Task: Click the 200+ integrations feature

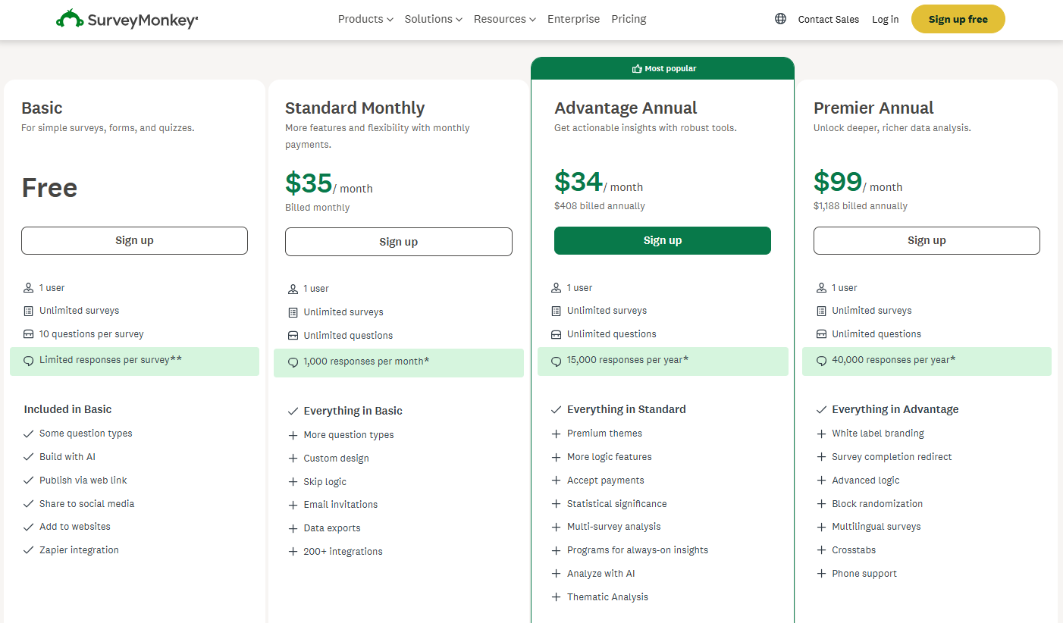Action: (x=343, y=552)
